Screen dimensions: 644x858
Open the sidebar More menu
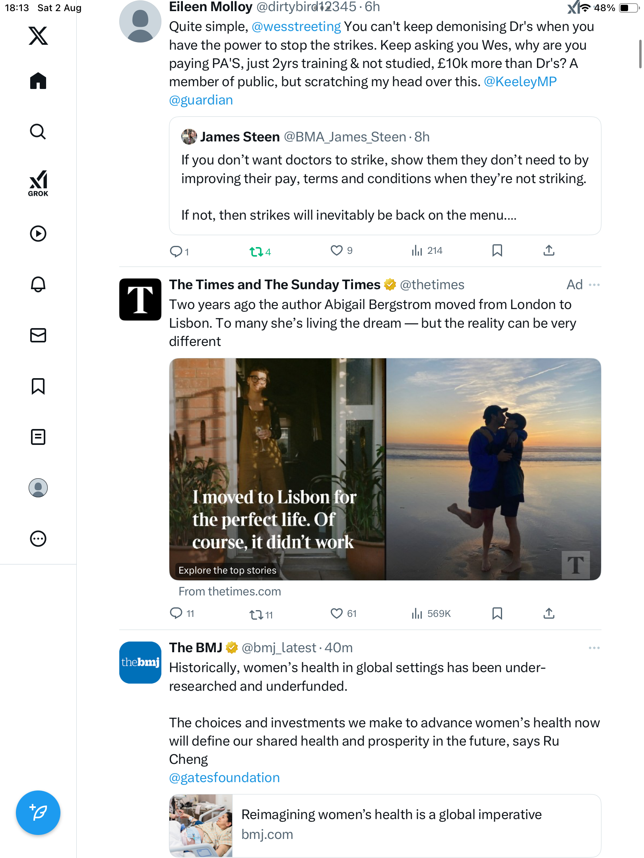[38, 539]
